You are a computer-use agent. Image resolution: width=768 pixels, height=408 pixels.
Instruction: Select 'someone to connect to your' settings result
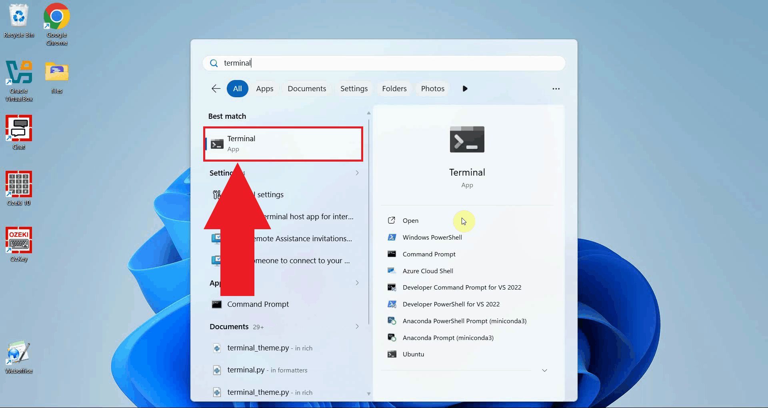coord(283,261)
